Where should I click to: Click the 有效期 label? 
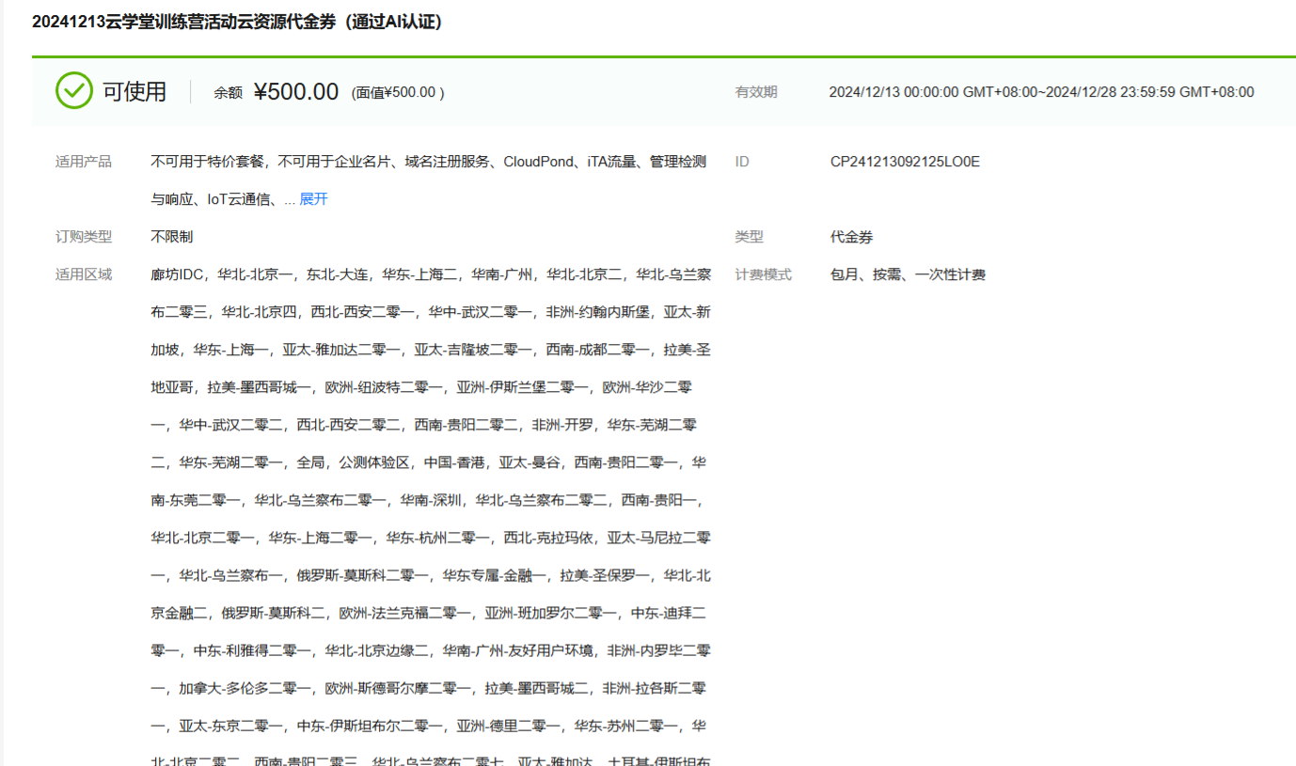click(x=756, y=92)
